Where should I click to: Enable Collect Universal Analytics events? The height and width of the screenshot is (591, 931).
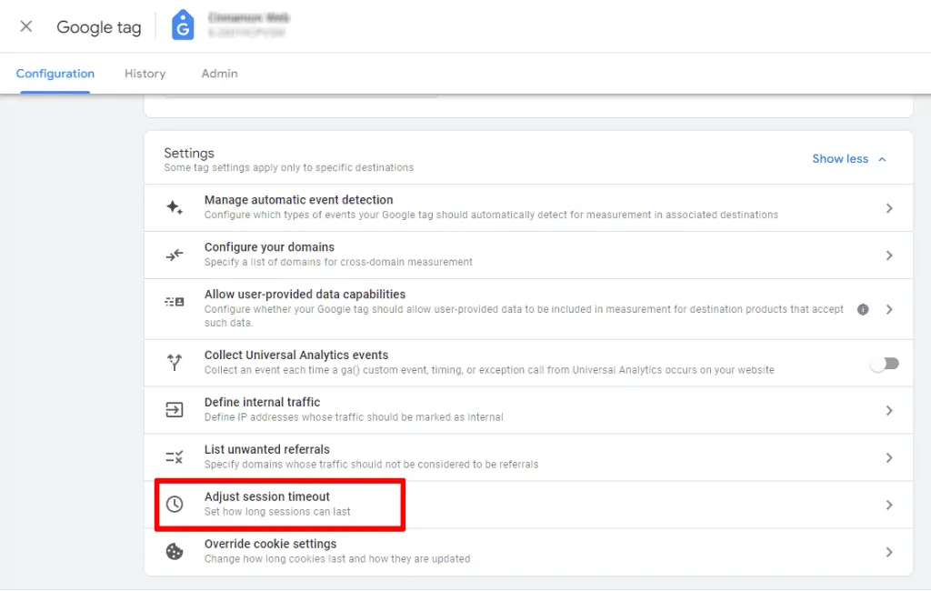tap(883, 362)
